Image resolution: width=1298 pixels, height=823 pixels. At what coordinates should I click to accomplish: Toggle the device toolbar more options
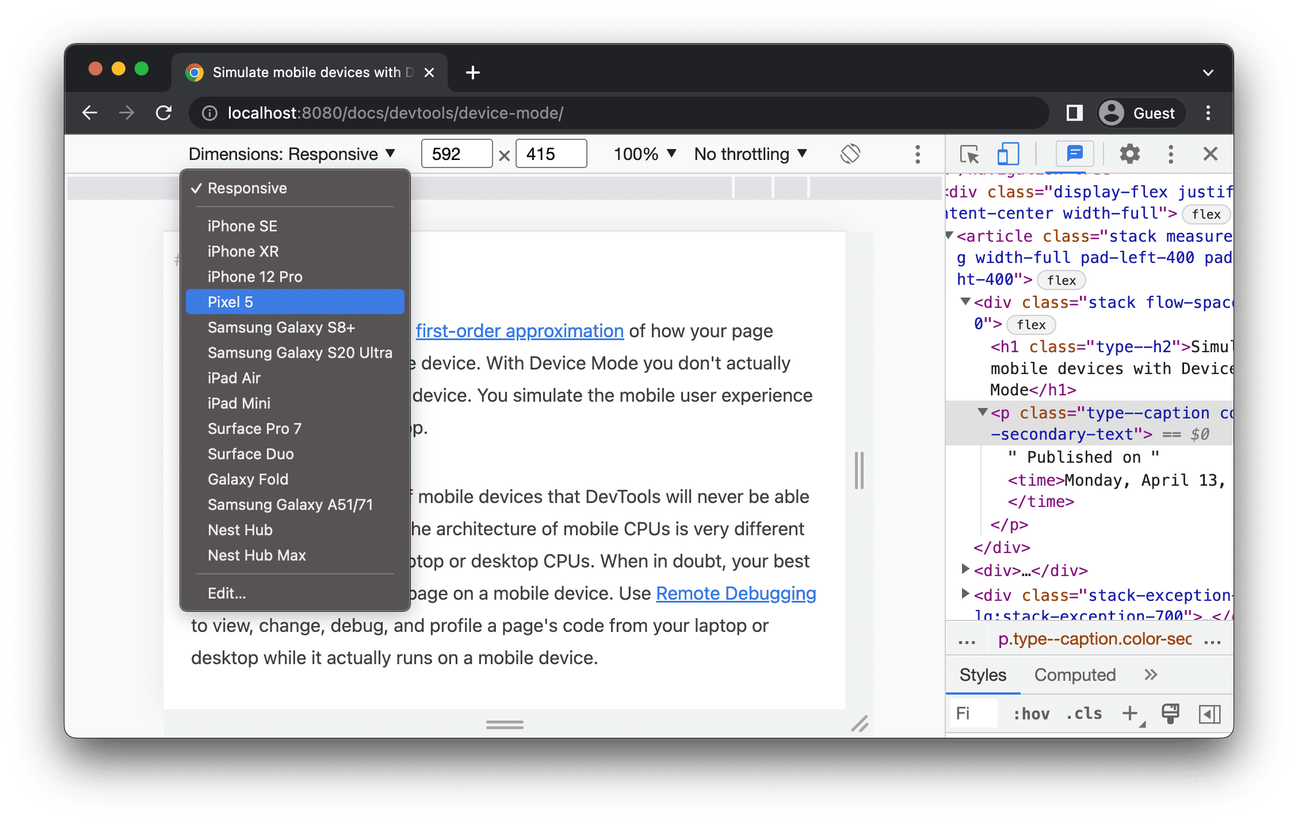click(x=917, y=154)
